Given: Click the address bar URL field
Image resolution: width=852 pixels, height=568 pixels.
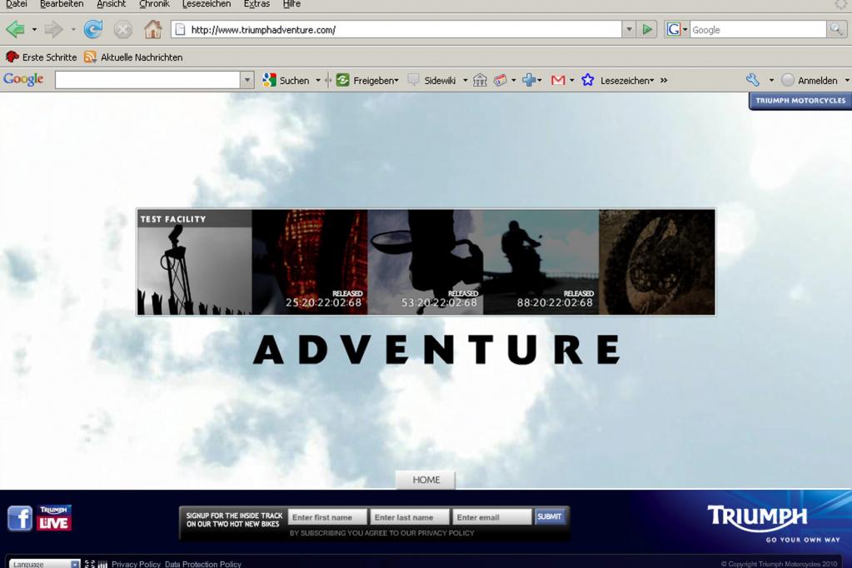Looking at the screenshot, I should click(396, 29).
